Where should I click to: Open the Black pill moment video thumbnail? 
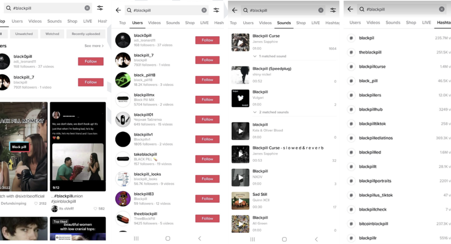click(24, 147)
